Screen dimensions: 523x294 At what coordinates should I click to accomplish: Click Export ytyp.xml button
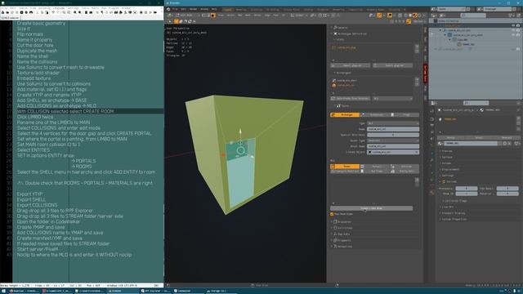pyautogui.click(x=392, y=65)
